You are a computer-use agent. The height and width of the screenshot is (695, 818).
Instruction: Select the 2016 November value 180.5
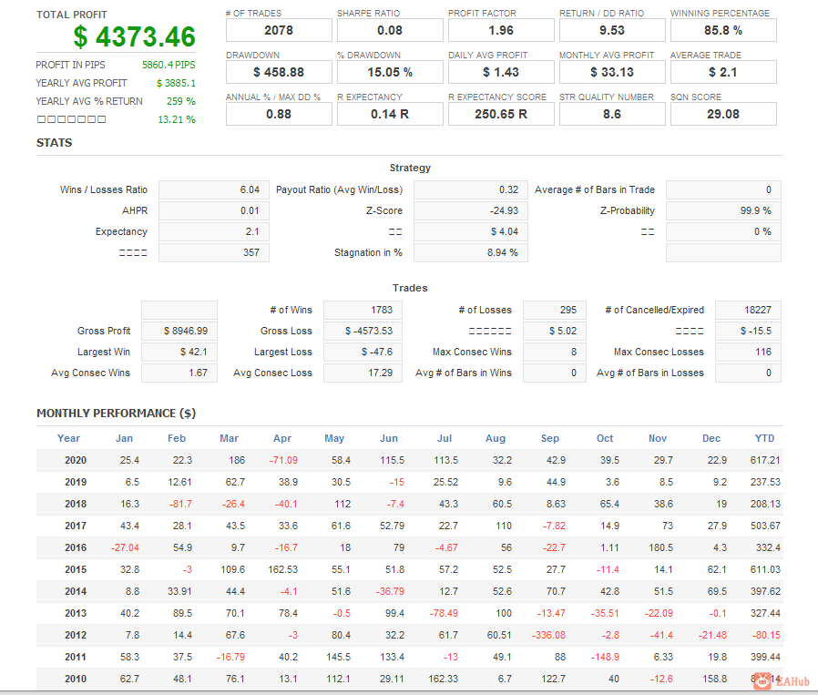point(660,547)
